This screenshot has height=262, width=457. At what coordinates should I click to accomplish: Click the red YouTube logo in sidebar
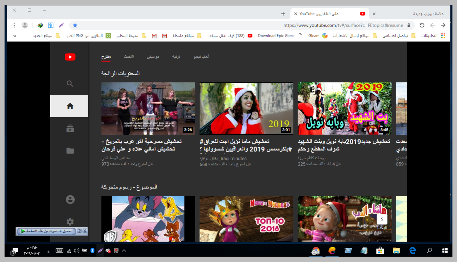pos(70,57)
